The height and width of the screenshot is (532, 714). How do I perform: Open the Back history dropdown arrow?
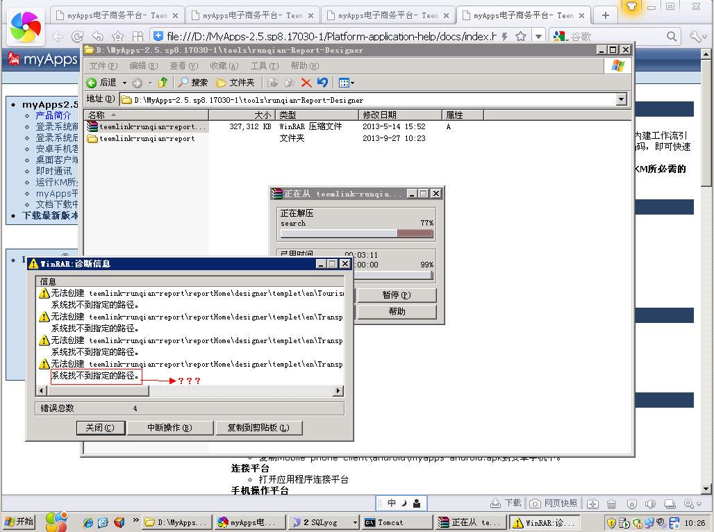coord(124,83)
